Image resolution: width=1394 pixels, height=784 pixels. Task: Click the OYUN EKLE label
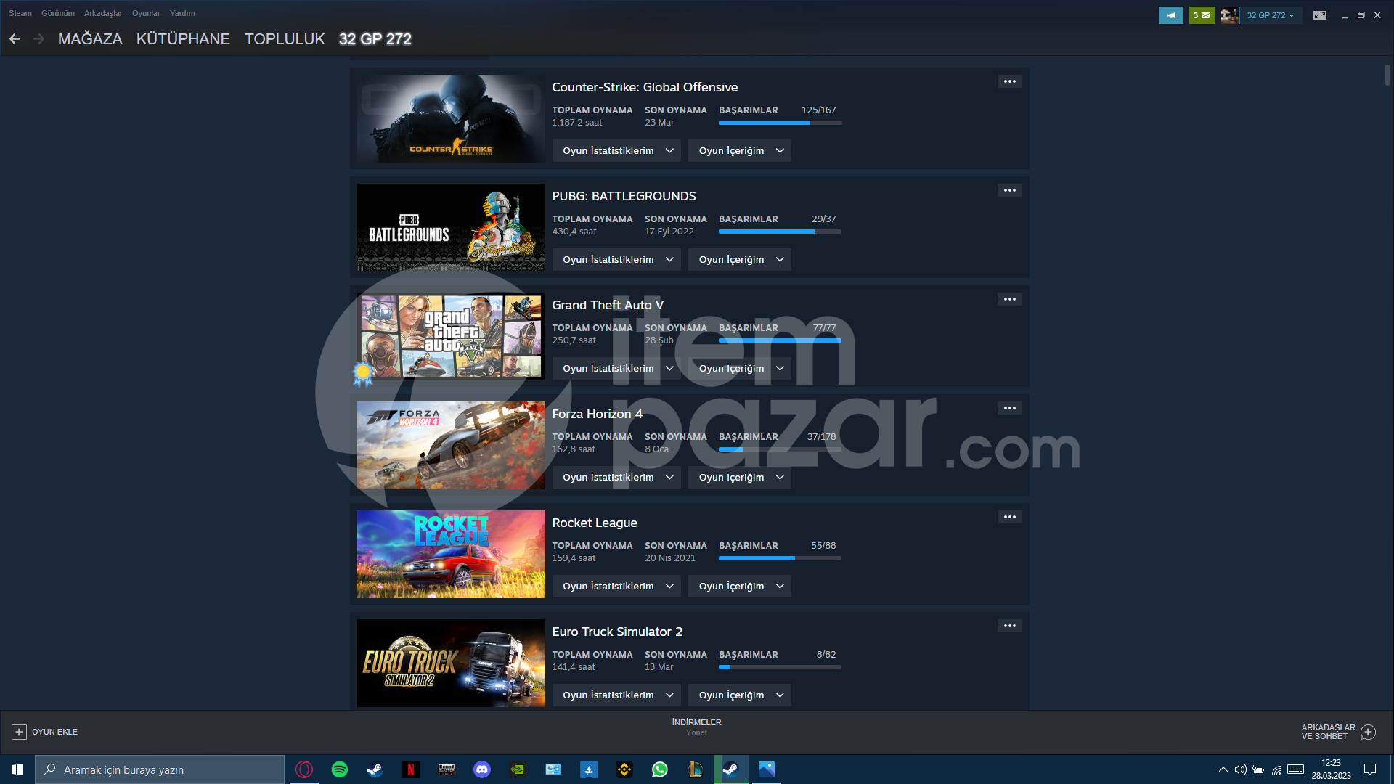(x=54, y=732)
